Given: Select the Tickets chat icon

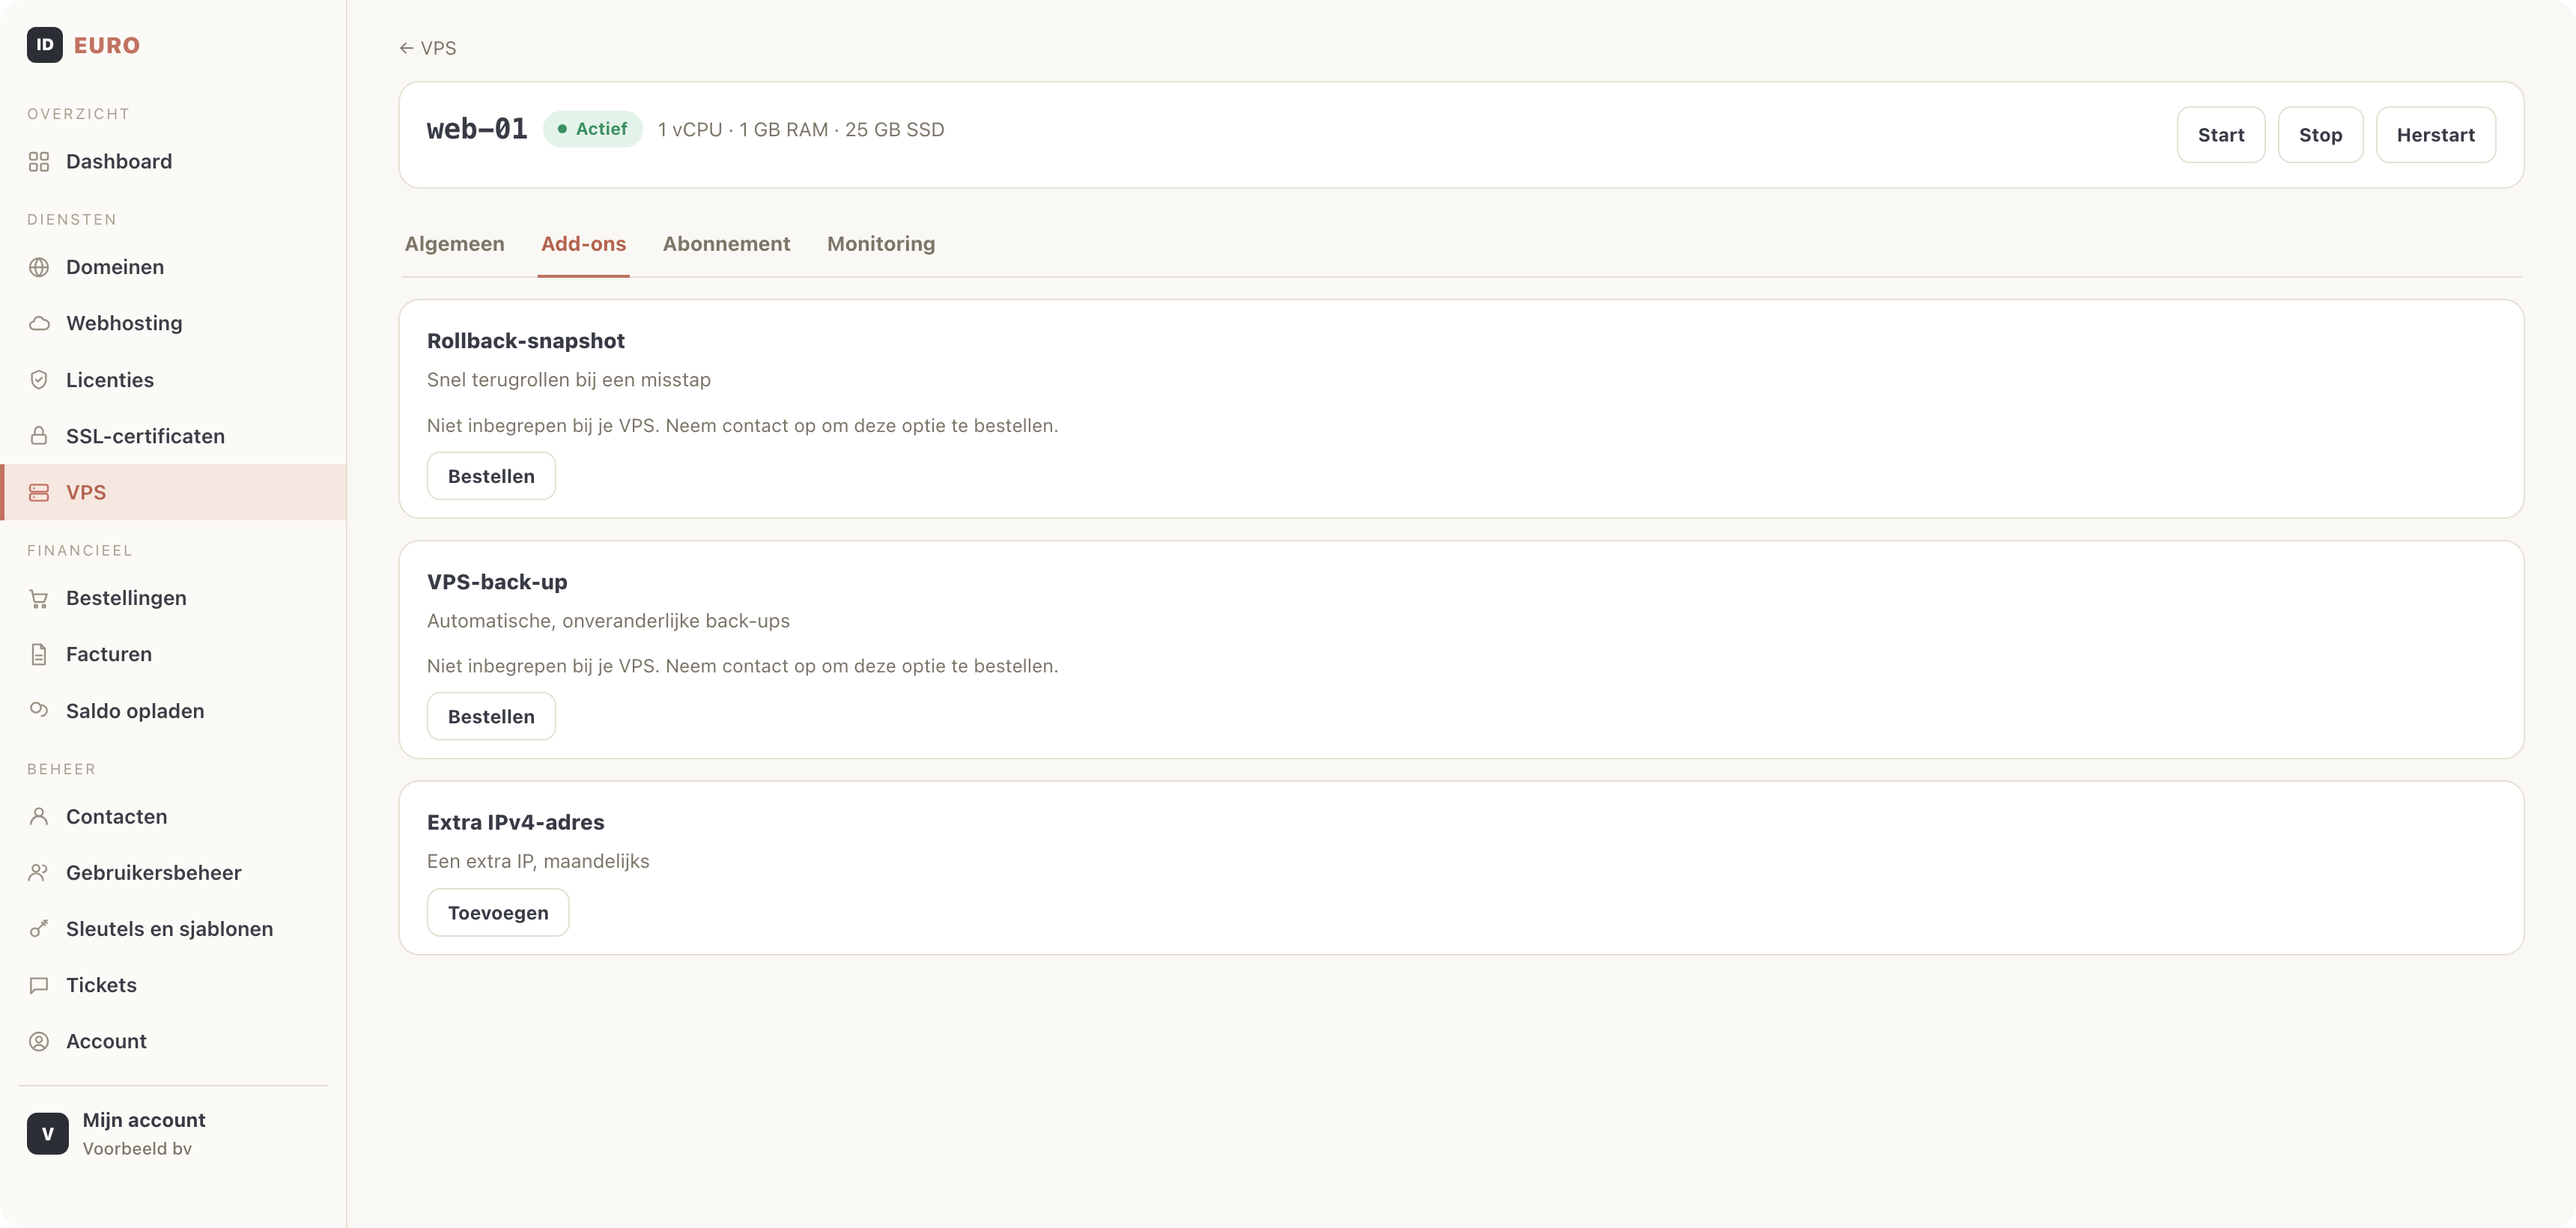Looking at the screenshot, I should [x=39, y=985].
